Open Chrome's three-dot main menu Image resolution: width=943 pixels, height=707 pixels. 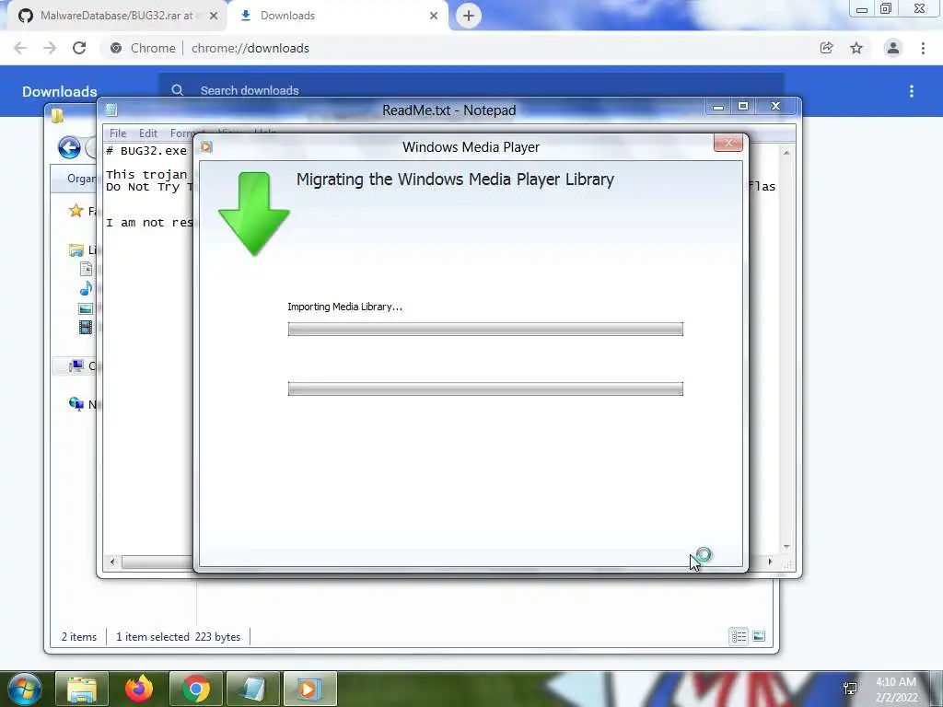pyautogui.click(x=923, y=48)
